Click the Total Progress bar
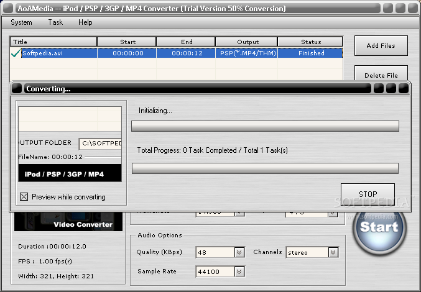 point(265,168)
